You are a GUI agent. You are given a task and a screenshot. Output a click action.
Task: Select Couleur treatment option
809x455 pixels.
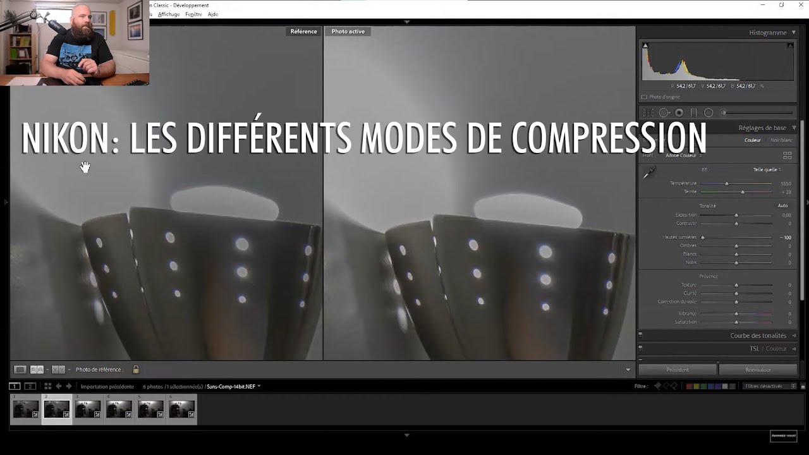[x=752, y=140]
